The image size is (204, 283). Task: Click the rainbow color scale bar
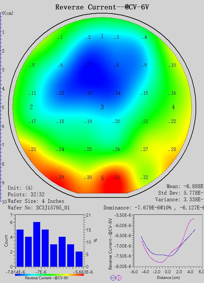49,275
